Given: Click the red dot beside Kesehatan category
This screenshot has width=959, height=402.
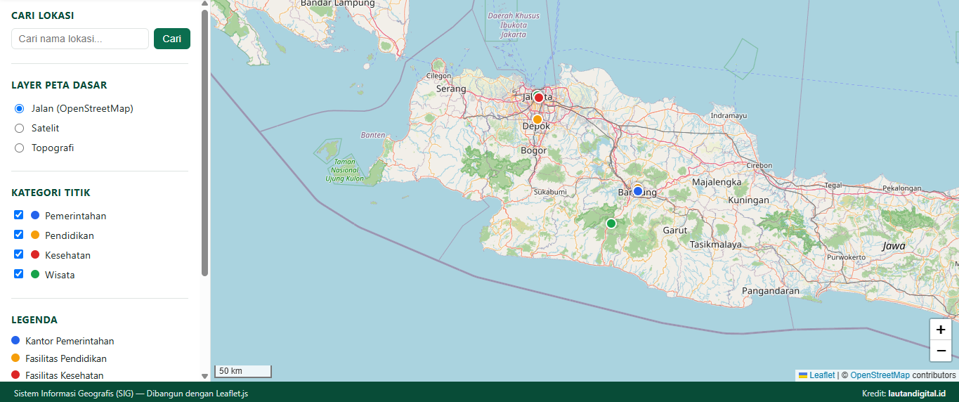Looking at the screenshot, I should [x=35, y=254].
